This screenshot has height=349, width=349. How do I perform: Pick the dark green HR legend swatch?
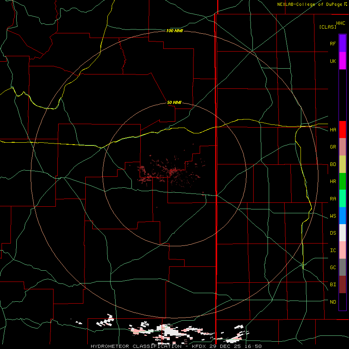[342, 181]
